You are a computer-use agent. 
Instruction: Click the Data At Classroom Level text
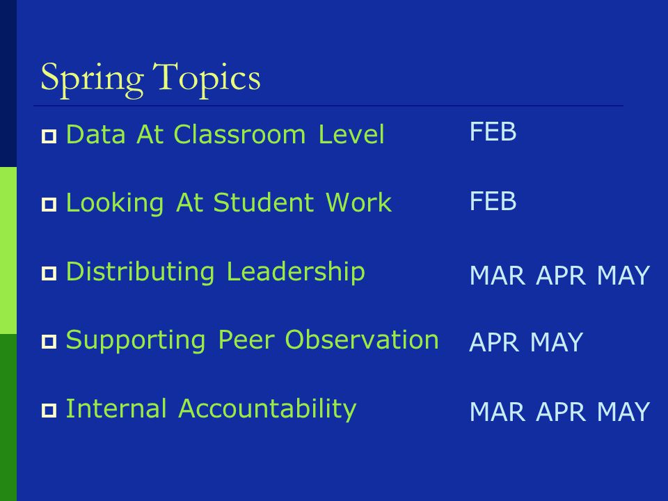pos(225,134)
